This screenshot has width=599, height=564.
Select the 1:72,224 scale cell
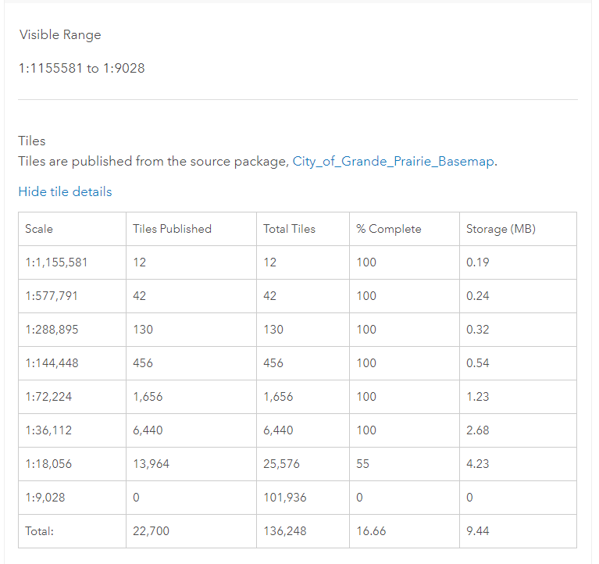72,397
